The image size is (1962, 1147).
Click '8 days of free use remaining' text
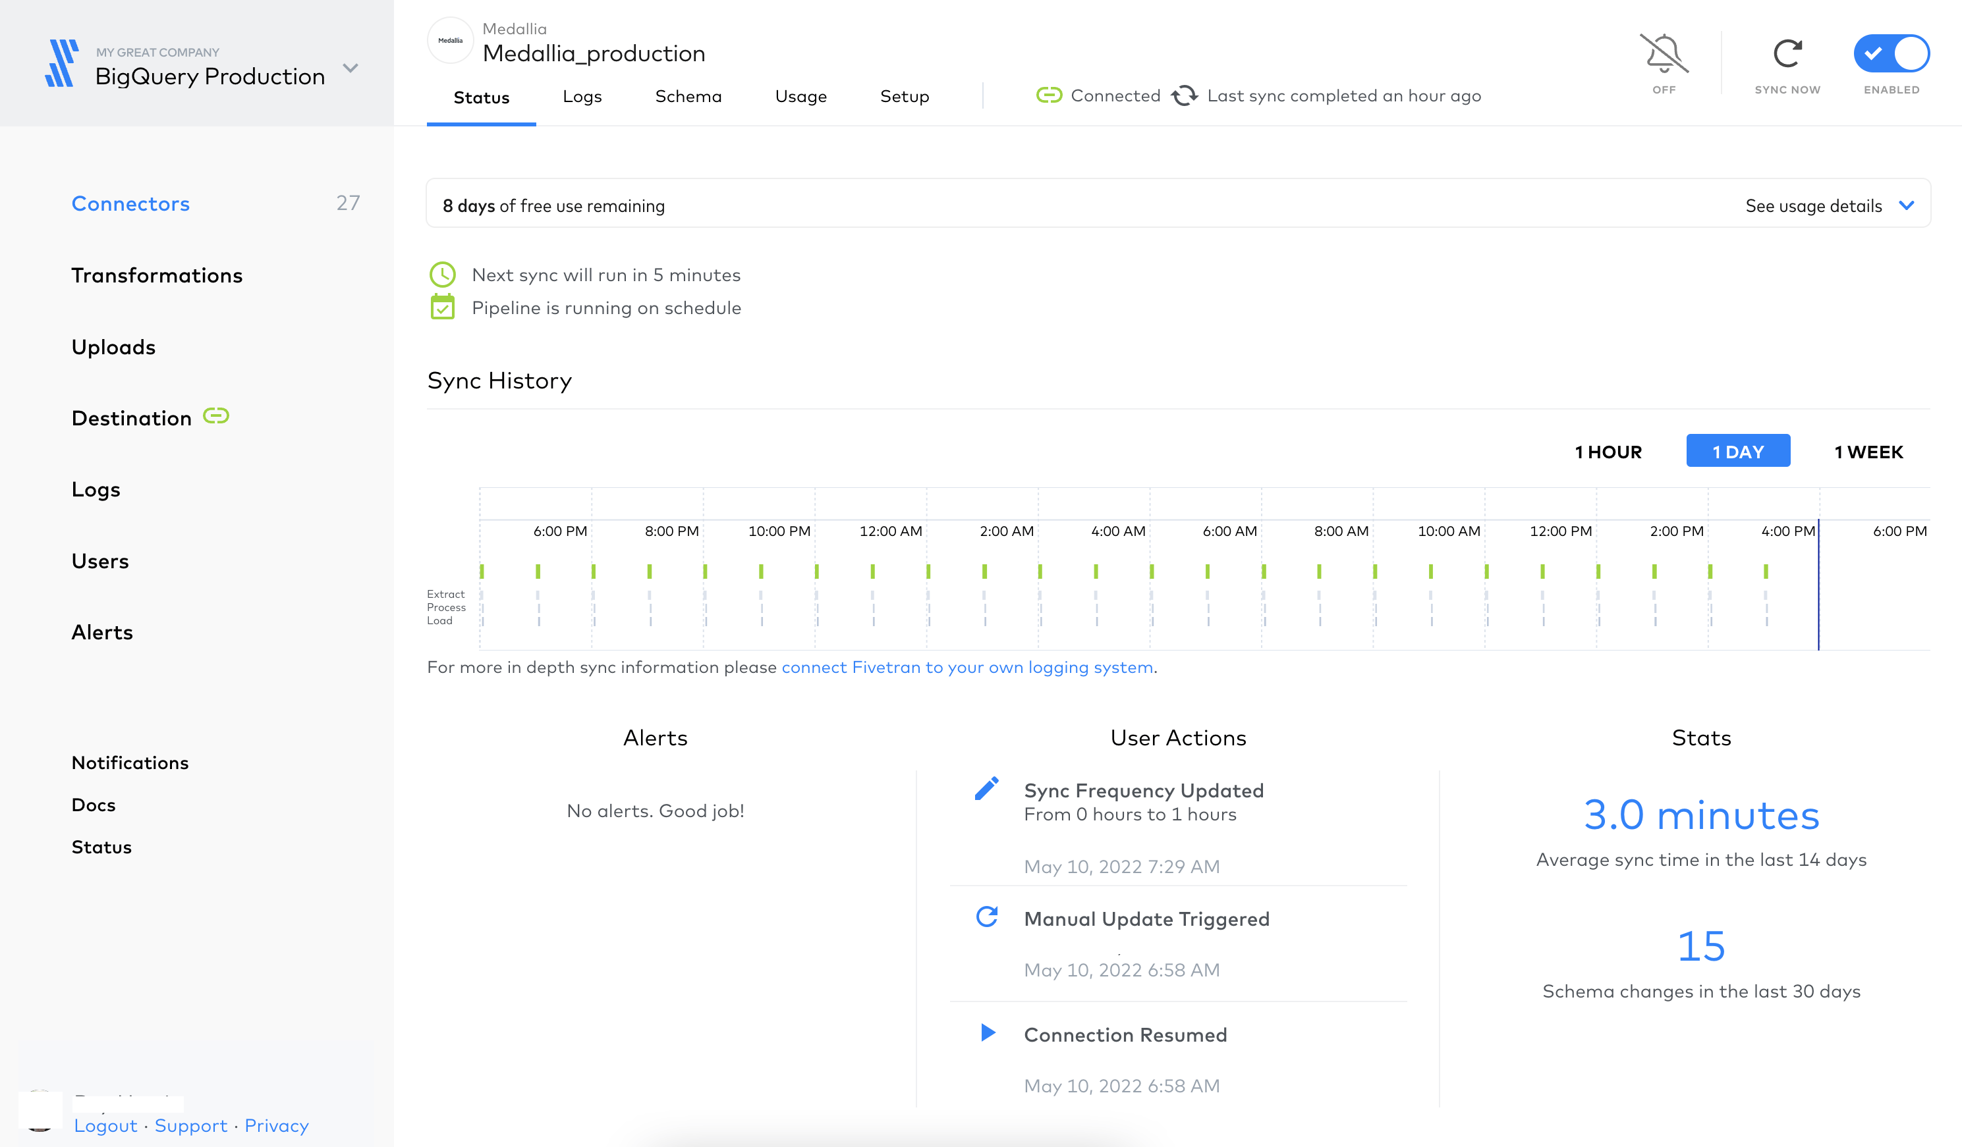click(553, 206)
